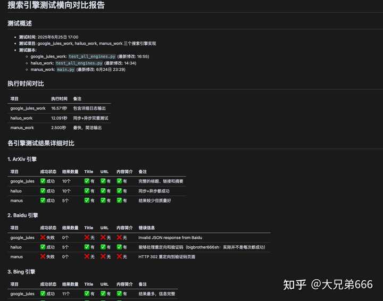Select the 执行时间对比 heading

pyautogui.click(x=26, y=83)
